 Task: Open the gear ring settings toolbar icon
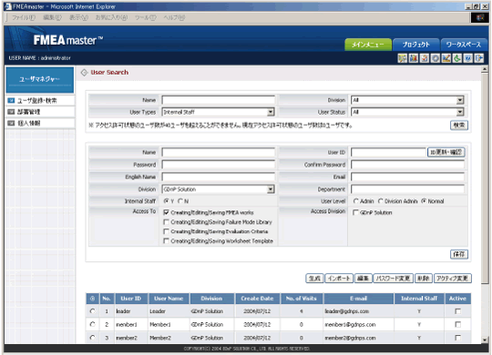tap(436, 58)
